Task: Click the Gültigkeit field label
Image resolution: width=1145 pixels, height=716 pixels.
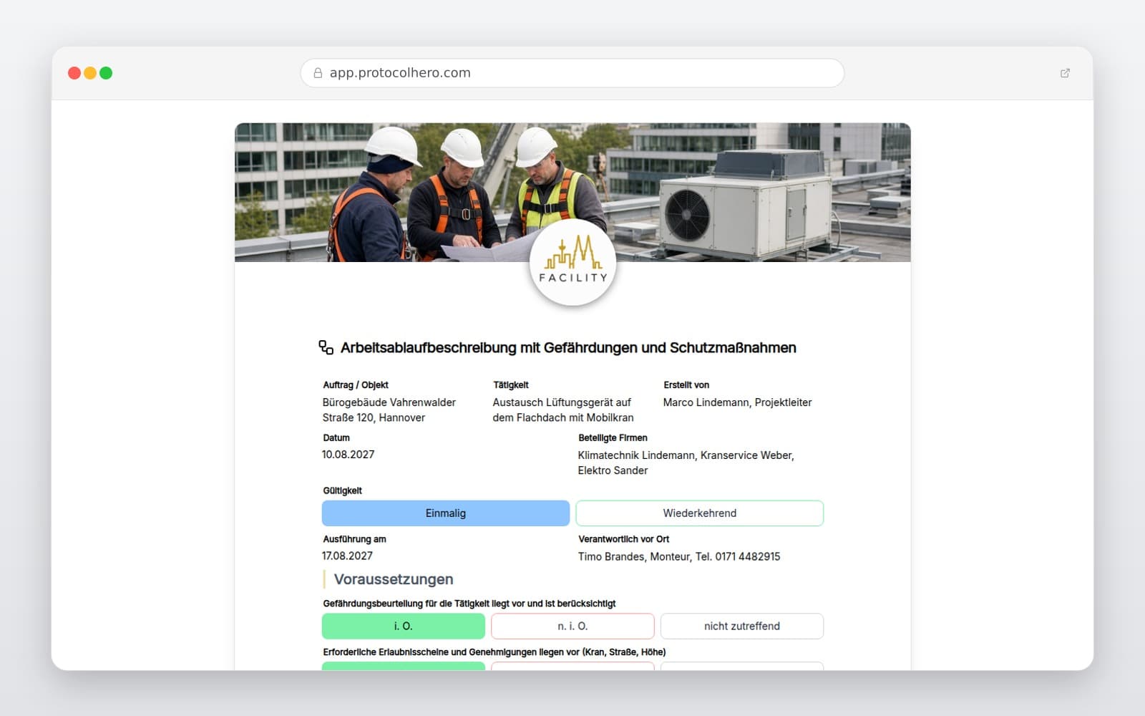Action: click(x=342, y=490)
